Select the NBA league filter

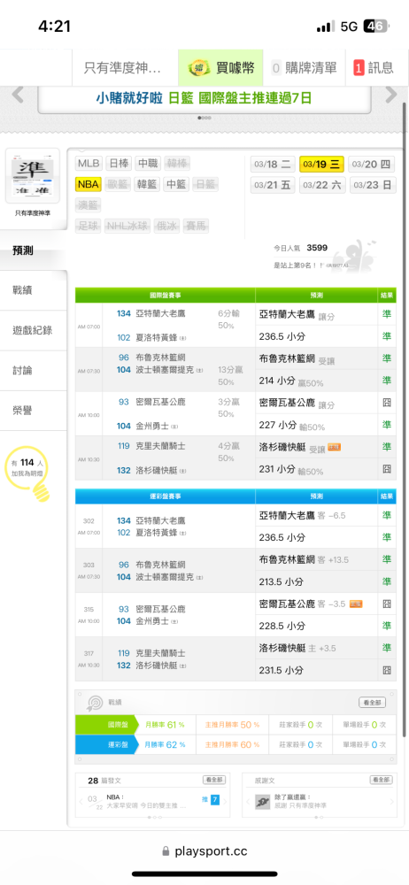[x=89, y=184]
